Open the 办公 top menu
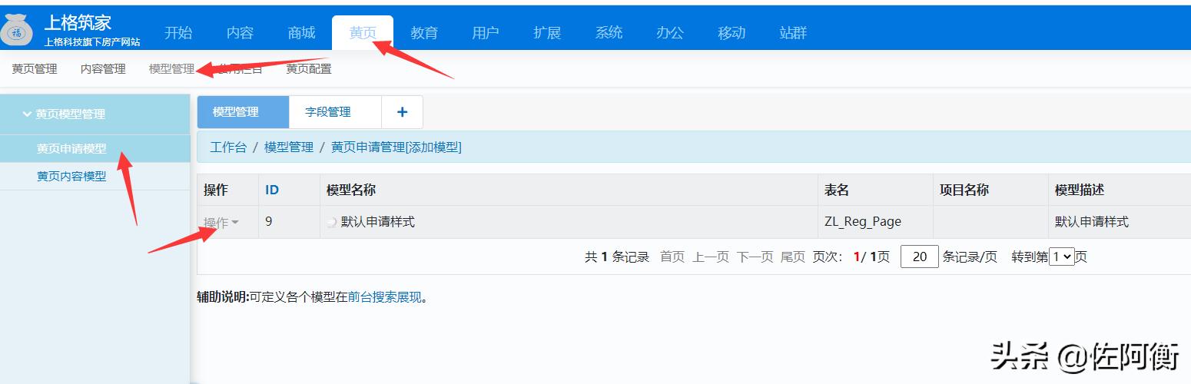 tap(670, 32)
